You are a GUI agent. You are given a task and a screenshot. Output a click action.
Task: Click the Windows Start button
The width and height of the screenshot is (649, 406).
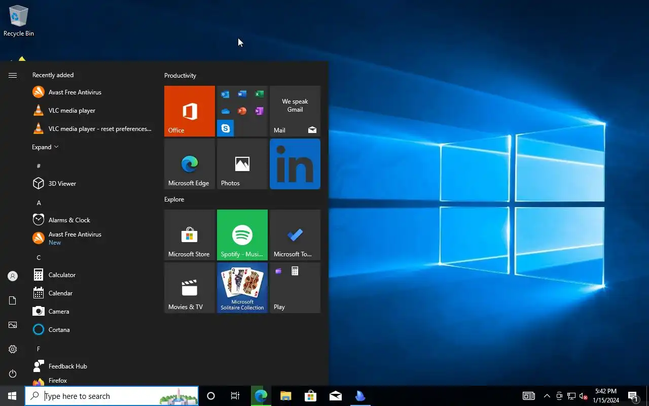click(12, 396)
